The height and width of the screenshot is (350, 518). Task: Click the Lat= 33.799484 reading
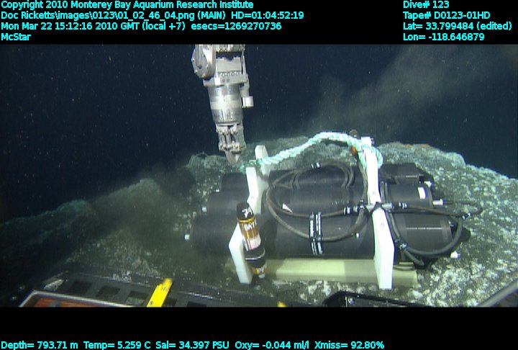coord(458,26)
